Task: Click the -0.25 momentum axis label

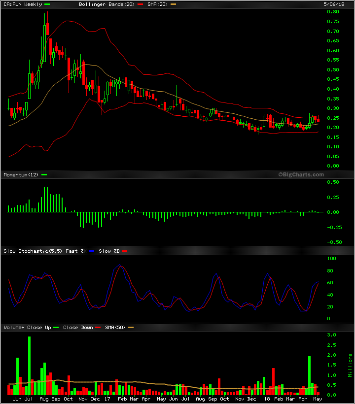Action: point(334,228)
